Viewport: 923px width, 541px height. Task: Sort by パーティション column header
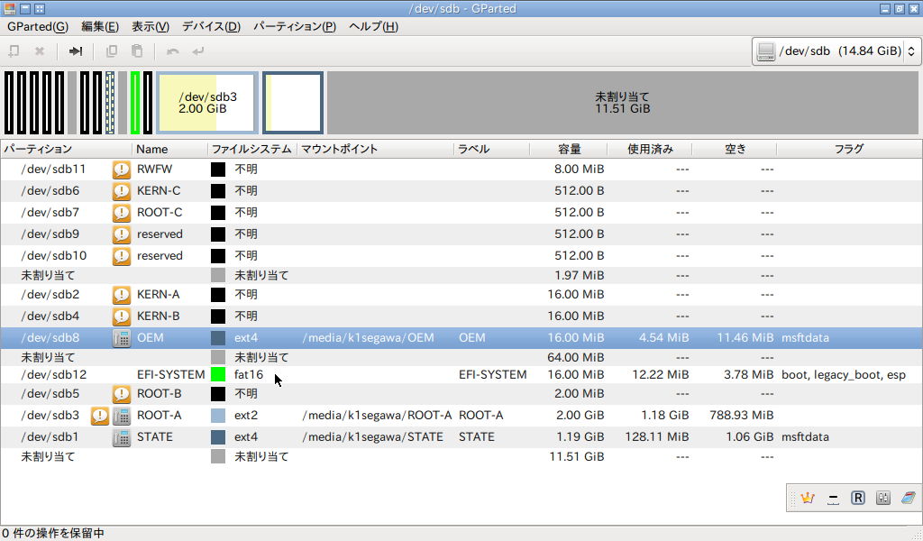click(66, 149)
